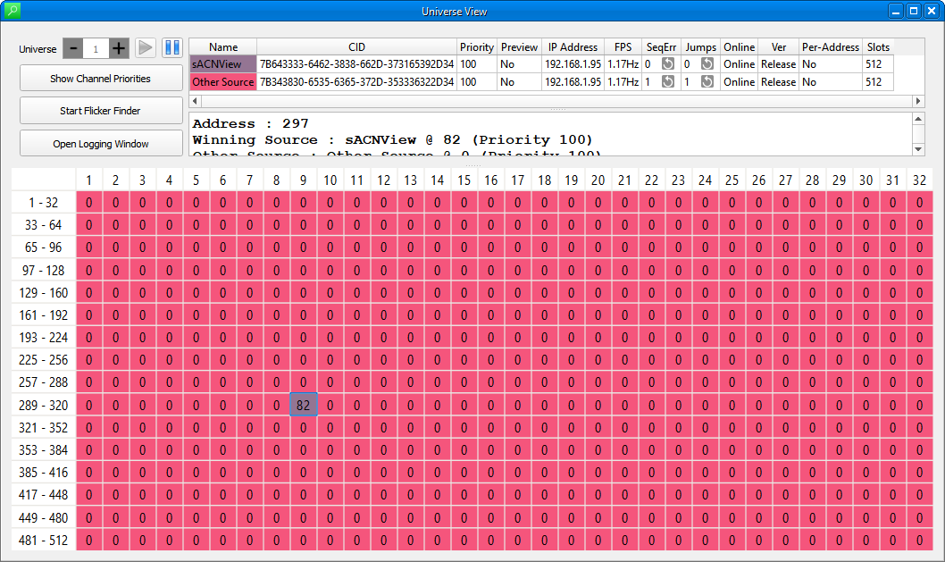Click the start listening play icon
This screenshot has height=562, width=945.
146,48
